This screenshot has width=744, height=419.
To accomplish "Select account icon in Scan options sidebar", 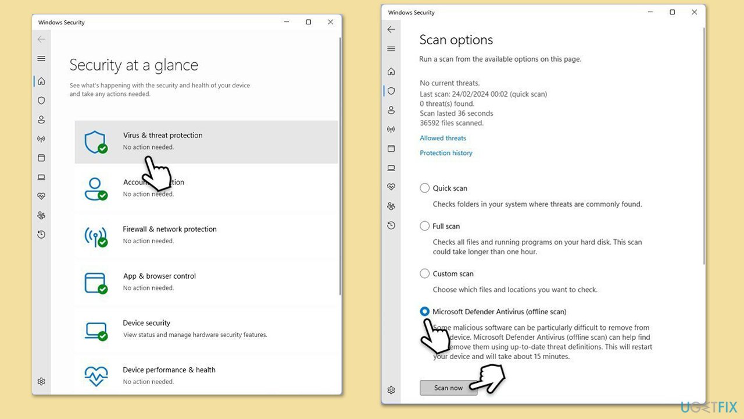I will (x=391, y=110).
